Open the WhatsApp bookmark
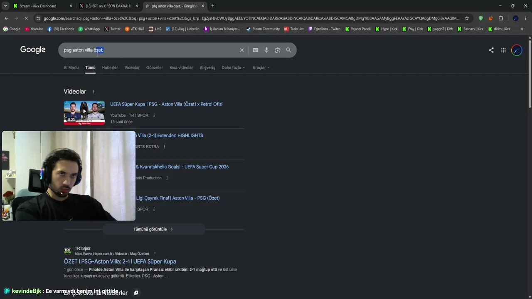The image size is (532, 299). pos(89,29)
